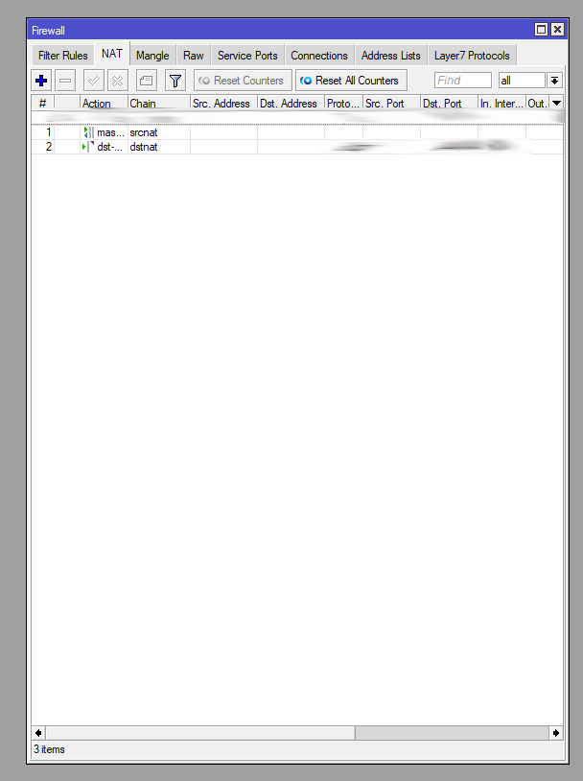
Task: Click the remove rule minus icon
Action: pyautogui.click(x=65, y=81)
